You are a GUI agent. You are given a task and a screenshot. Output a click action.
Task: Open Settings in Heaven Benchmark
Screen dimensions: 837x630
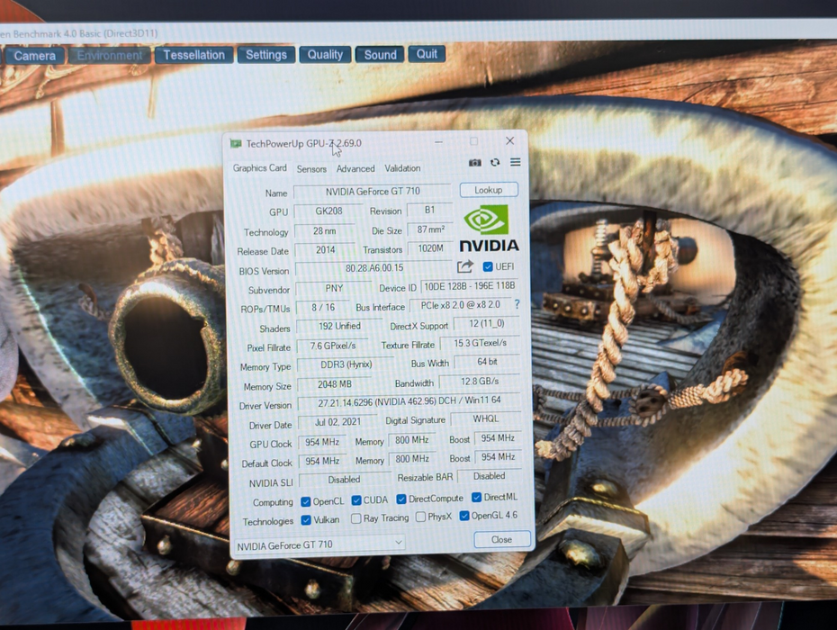[266, 55]
